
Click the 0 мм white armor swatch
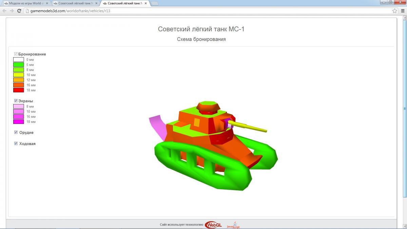click(19, 60)
